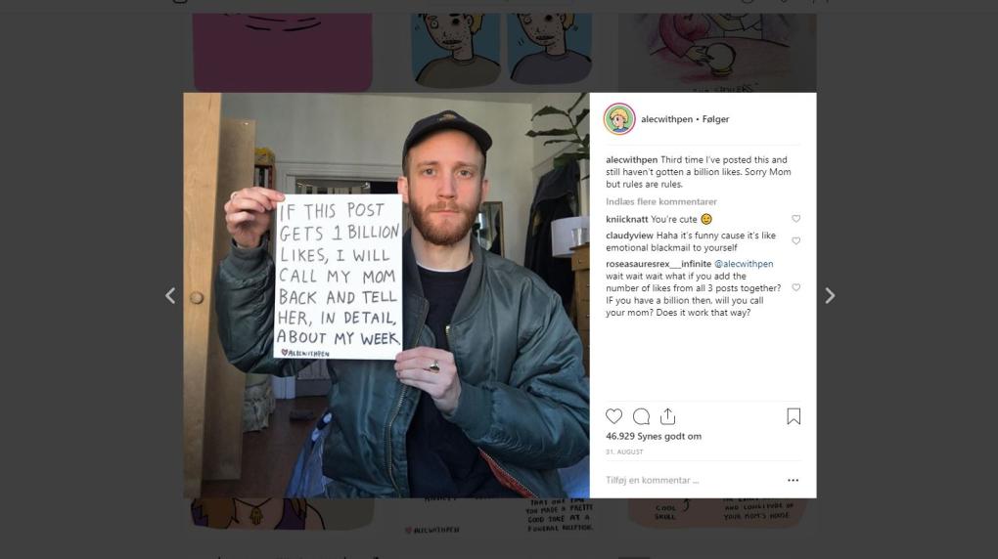The height and width of the screenshot is (559, 998).
Task: Open the three-dot more options menu
Action: [x=793, y=480]
